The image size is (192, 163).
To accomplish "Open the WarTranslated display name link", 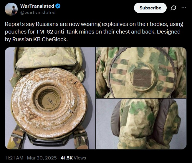I will coord(37,6).
